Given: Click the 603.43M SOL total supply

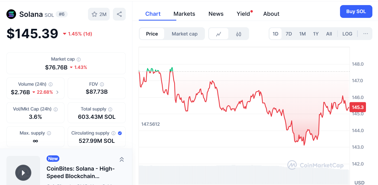Looking at the screenshot, I should pyautogui.click(x=97, y=117).
